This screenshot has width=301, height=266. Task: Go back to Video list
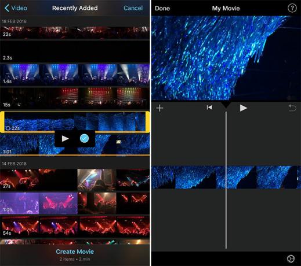pyautogui.click(x=16, y=8)
